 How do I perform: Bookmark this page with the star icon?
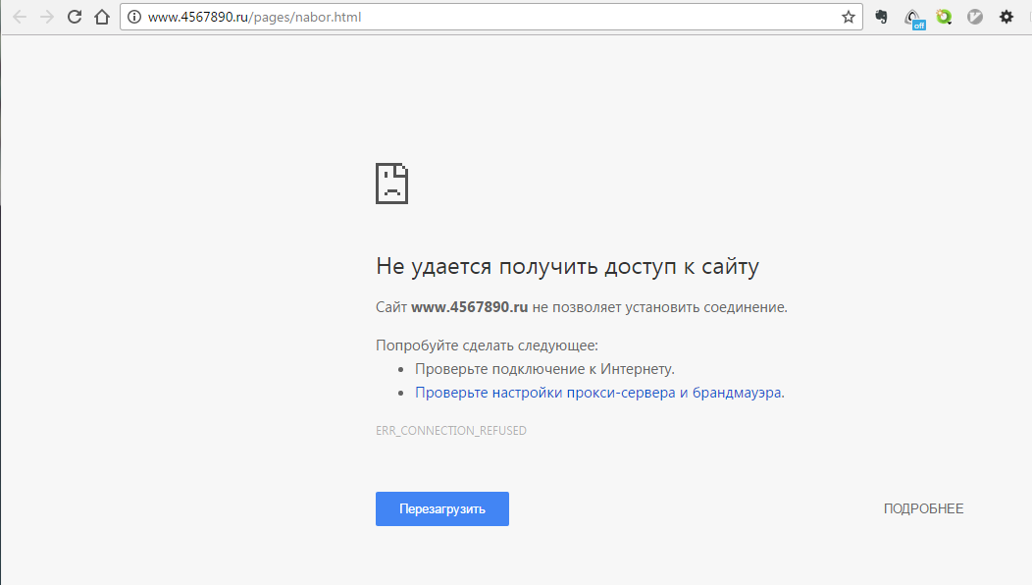pos(848,17)
